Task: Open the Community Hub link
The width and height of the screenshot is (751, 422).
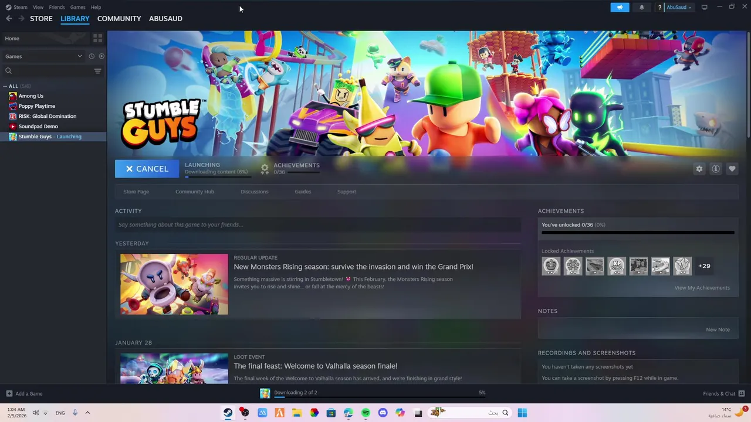Action: click(x=195, y=192)
